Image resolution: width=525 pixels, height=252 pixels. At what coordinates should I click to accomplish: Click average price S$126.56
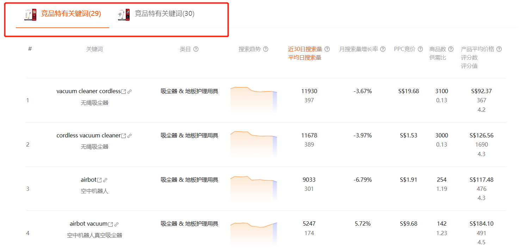pos(481,135)
